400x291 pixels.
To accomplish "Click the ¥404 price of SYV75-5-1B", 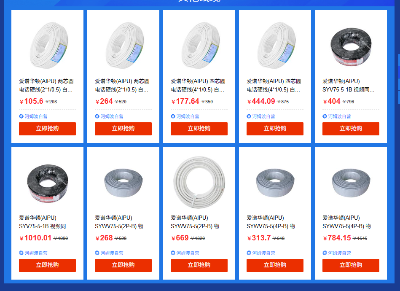I will [332, 101].
